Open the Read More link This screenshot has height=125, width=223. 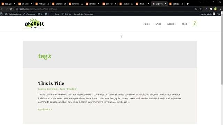coord(45,109)
